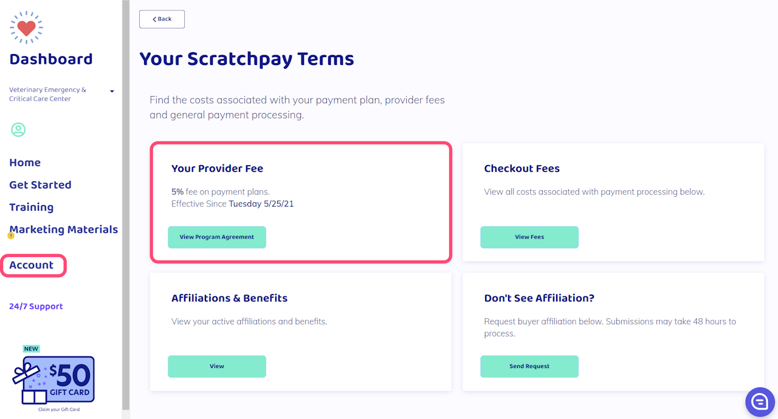Click Send Request for affiliation
The image size is (778, 419).
pyautogui.click(x=529, y=366)
